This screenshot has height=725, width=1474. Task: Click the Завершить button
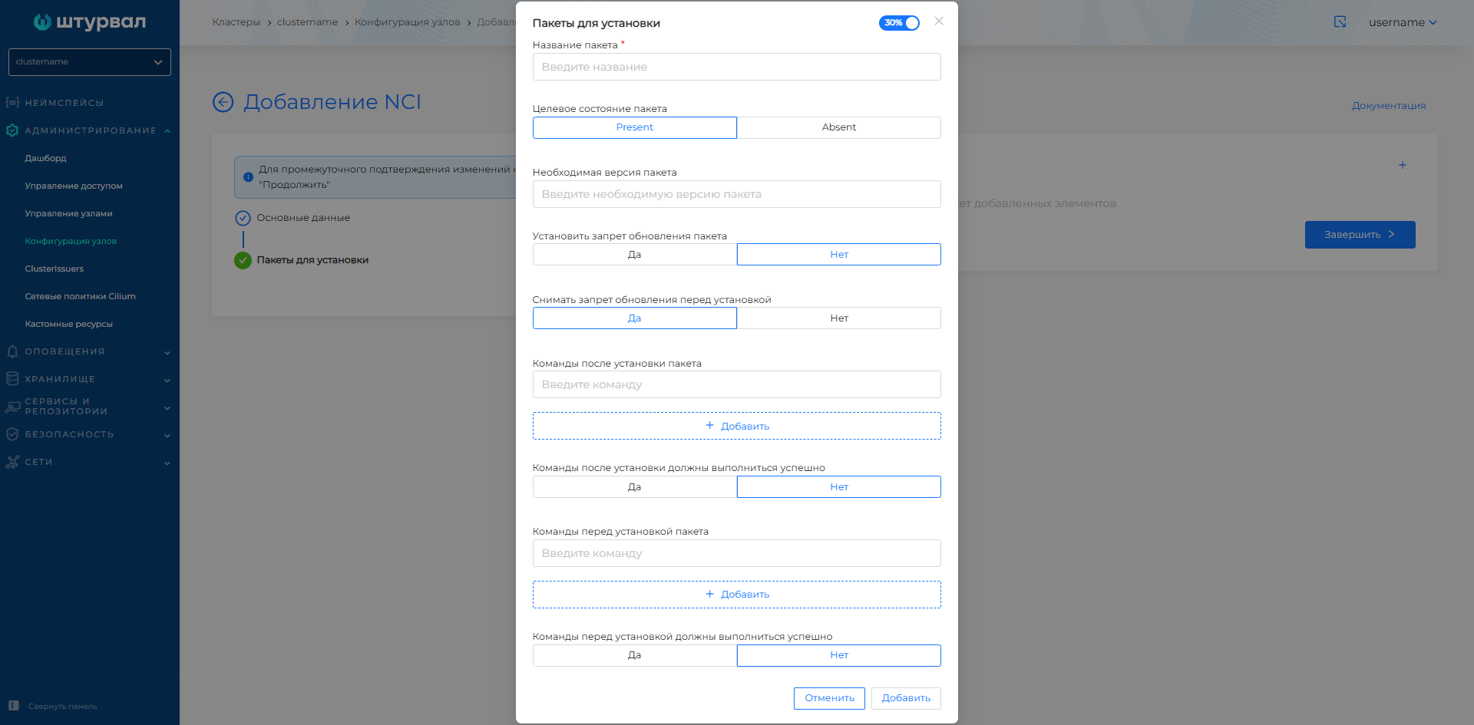tap(1360, 235)
